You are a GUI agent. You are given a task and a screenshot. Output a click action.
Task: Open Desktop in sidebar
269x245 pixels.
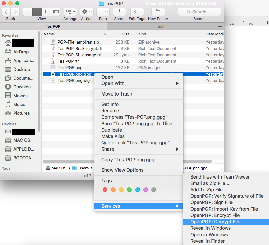point(18,69)
